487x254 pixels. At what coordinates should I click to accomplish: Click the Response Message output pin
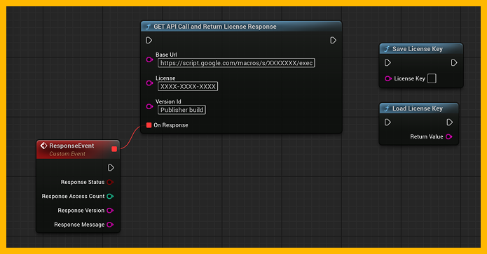[x=110, y=225]
